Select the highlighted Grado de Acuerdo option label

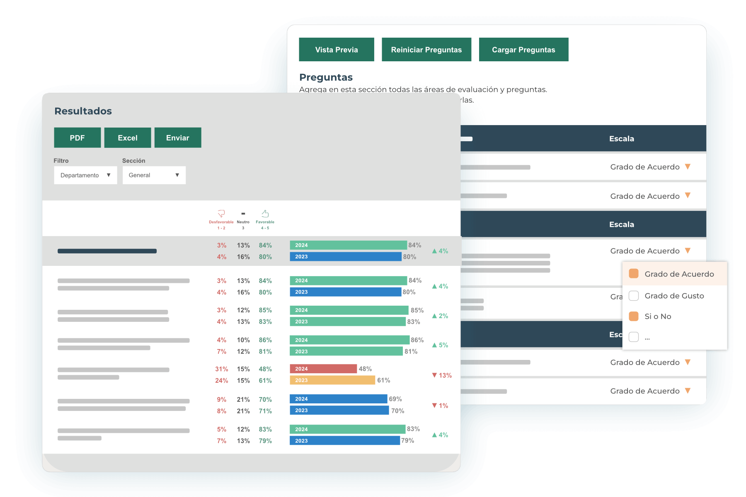tap(679, 274)
